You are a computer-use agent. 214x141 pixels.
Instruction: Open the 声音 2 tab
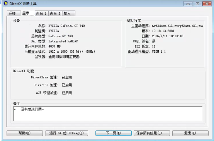[55, 13]
